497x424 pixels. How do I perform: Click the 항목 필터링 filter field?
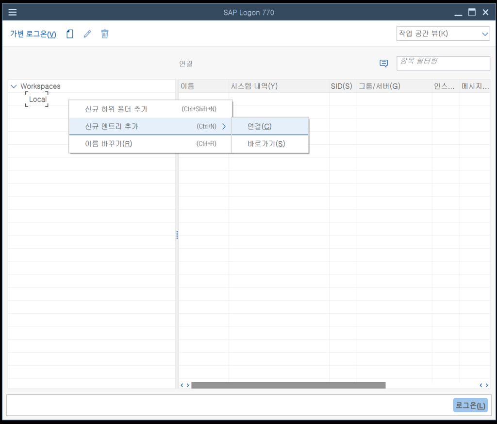point(443,63)
